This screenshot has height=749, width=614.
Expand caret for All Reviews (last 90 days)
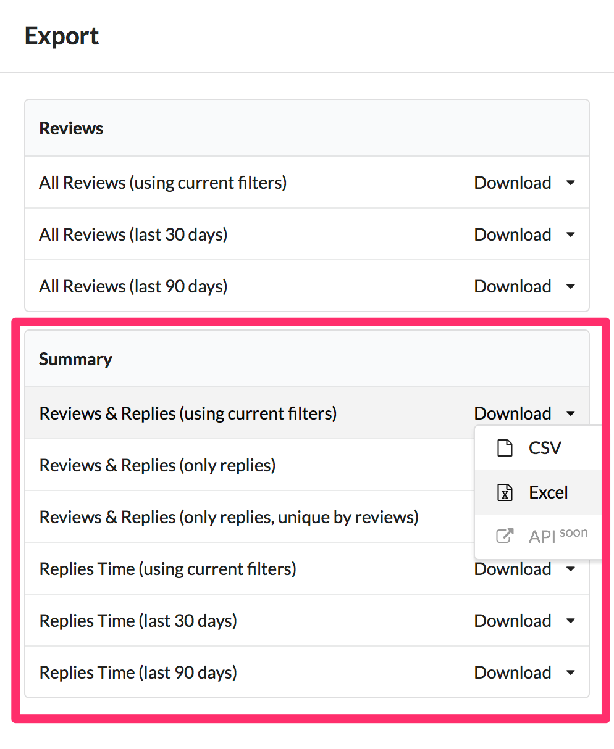click(571, 287)
